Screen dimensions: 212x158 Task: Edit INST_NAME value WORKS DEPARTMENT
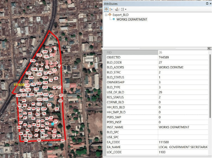(x=183, y=127)
